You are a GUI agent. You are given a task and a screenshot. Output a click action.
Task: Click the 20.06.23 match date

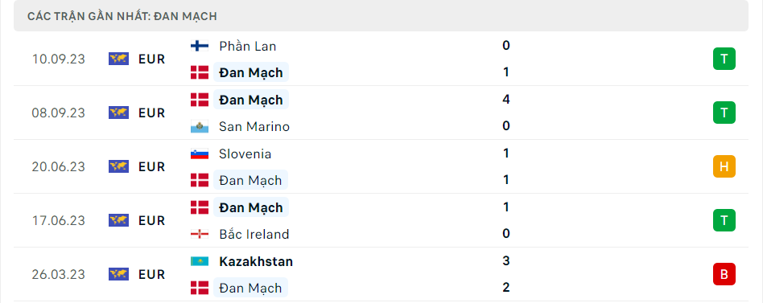59,167
